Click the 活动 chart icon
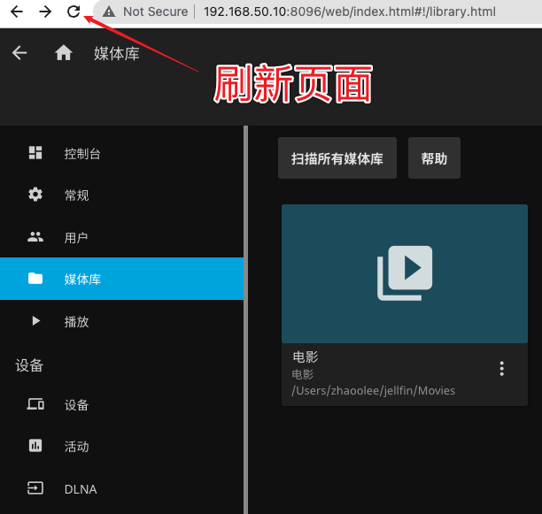This screenshot has height=514, width=542. 35,446
